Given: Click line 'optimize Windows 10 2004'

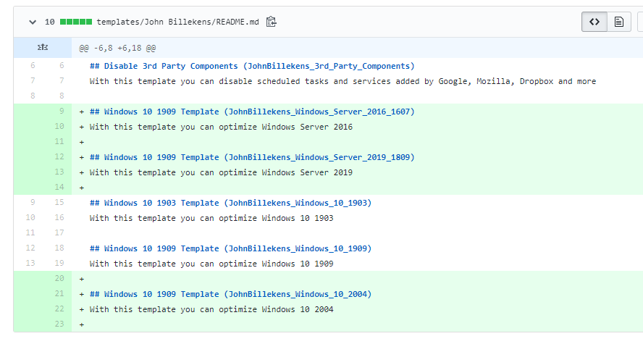Looking at the screenshot, I should [211, 309].
